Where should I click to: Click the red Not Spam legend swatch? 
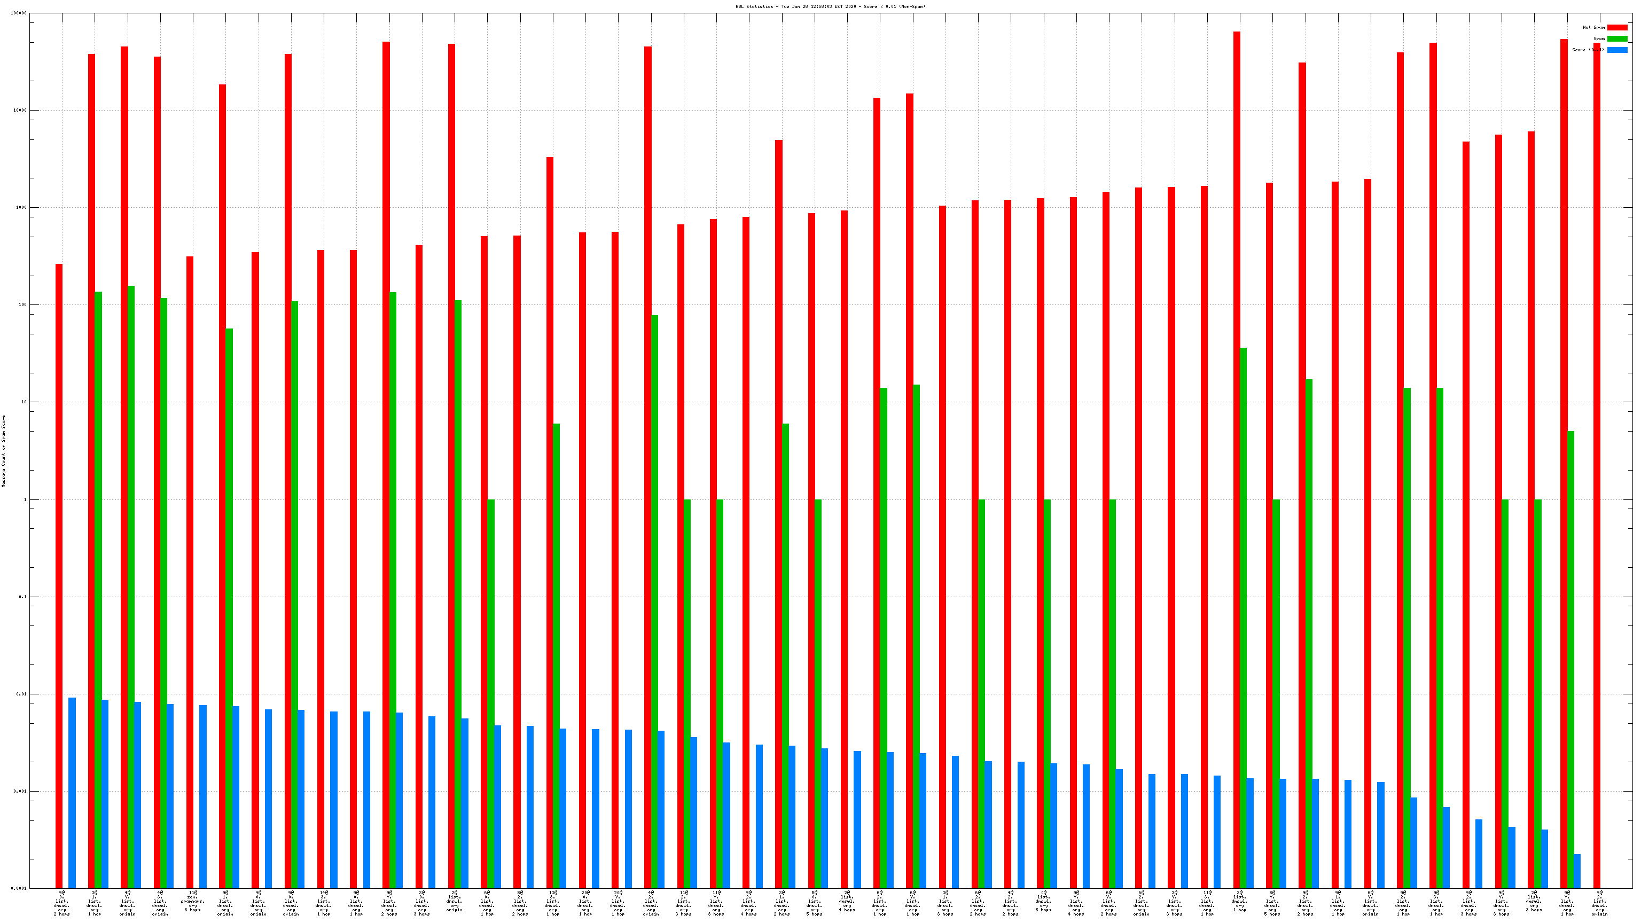(x=1617, y=27)
